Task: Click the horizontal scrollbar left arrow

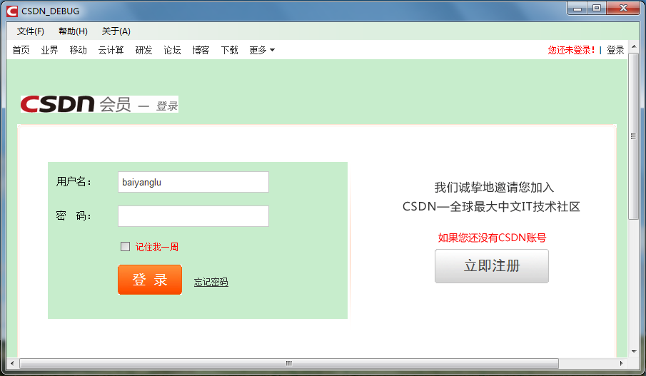Action: pos(12,363)
